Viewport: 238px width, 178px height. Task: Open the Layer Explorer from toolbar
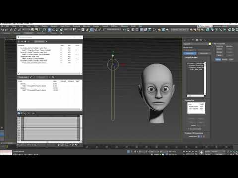[137, 30]
